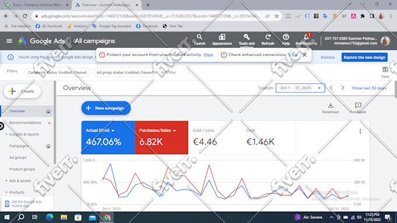This screenshot has width=397, height=223.
Task: Open Ad groups in the sidebar
Action: [x=18, y=158]
